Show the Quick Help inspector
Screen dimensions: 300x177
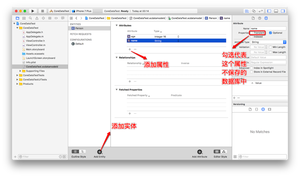(260, 18)
